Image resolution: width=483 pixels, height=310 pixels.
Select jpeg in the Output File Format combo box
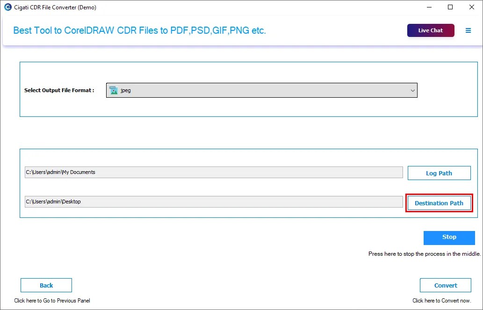coord(262,90)
